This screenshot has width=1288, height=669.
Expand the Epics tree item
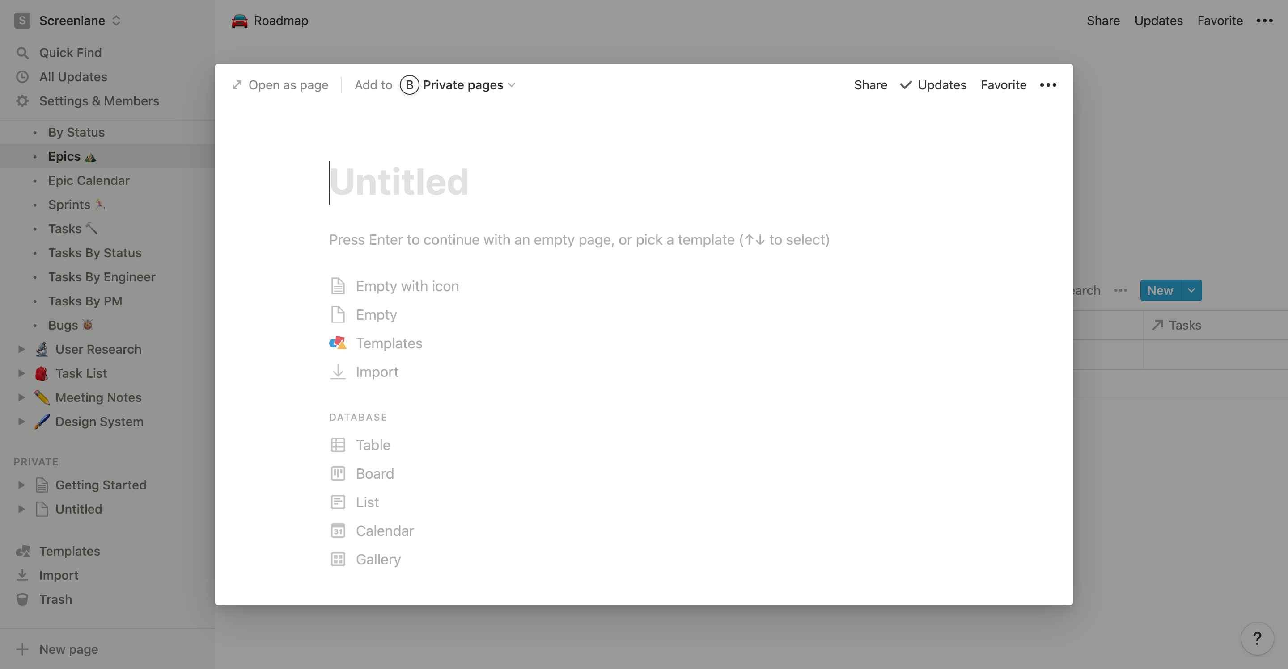[x=35, y=156]
